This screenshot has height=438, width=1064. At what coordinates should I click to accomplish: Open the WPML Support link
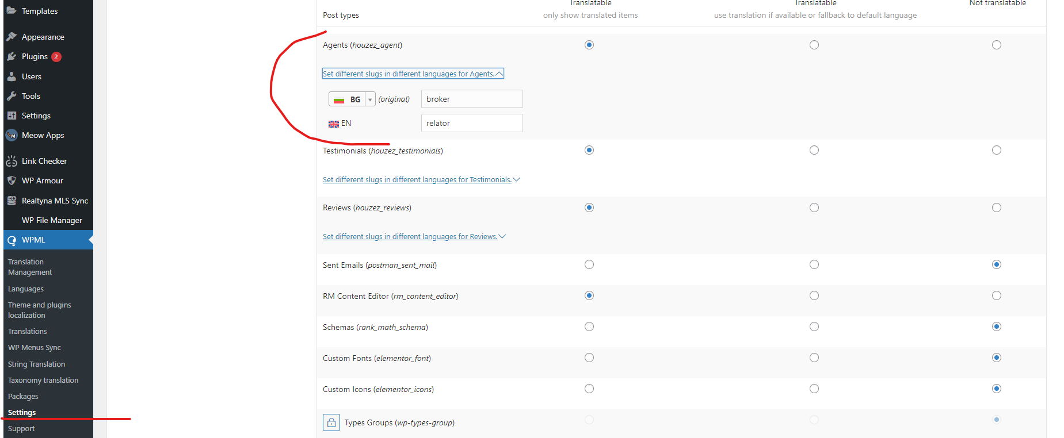[21, 428]
